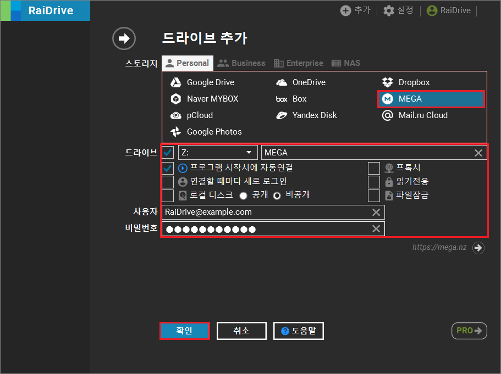Click the RaiDrive logo in the sidebar
The height and width of the screenshot is (374, 501).
(x=46, y=10)
